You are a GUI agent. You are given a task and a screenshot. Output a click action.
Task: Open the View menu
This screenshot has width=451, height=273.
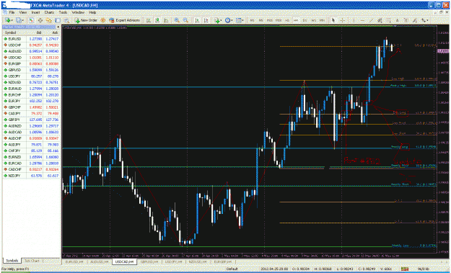23,13
